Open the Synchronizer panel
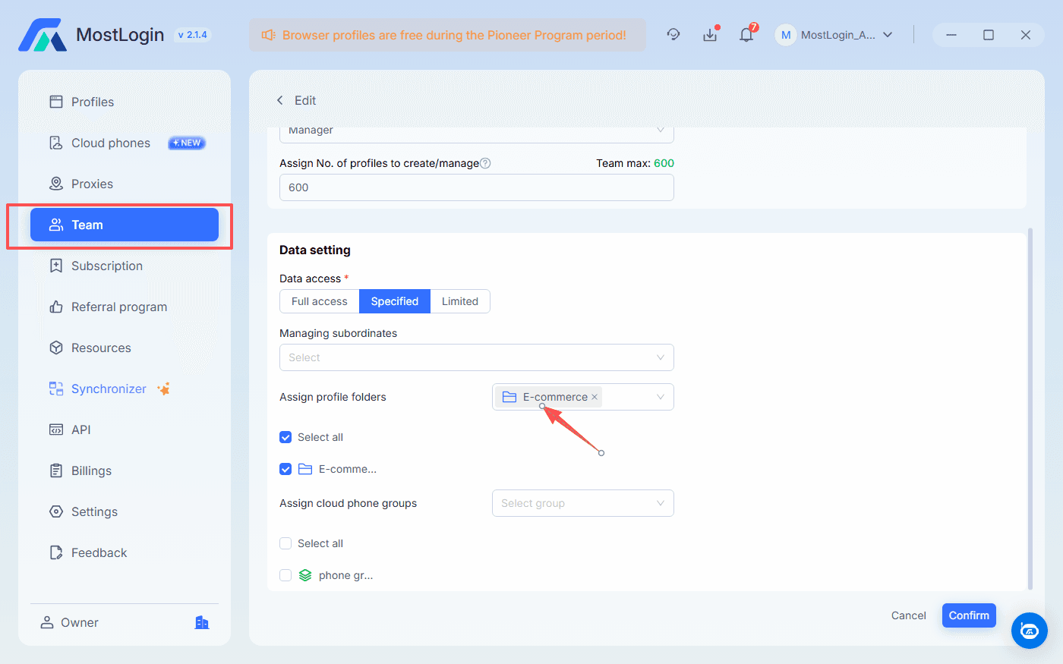Viewport: 1063px width, 664px height. point(108,388)
